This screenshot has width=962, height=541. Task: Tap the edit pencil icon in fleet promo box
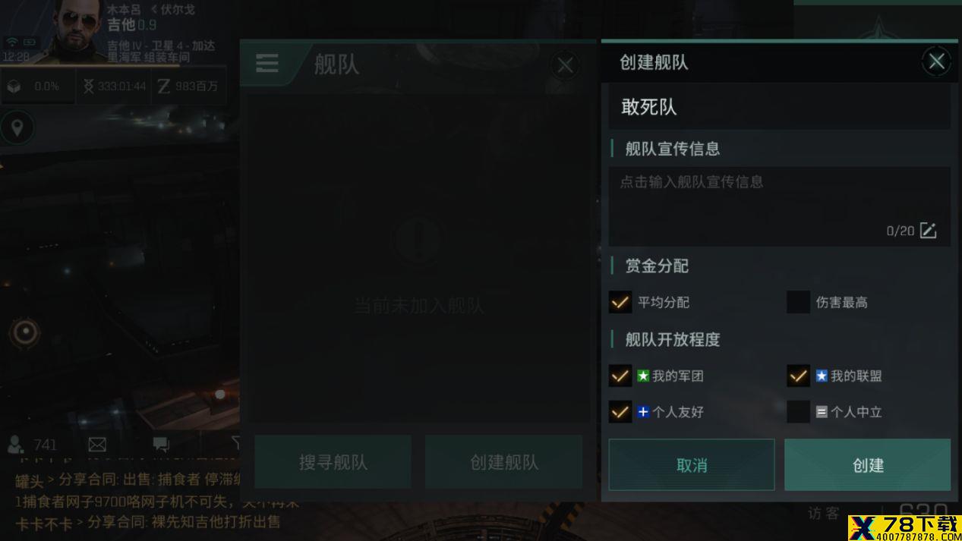click(x=928, y=231)
